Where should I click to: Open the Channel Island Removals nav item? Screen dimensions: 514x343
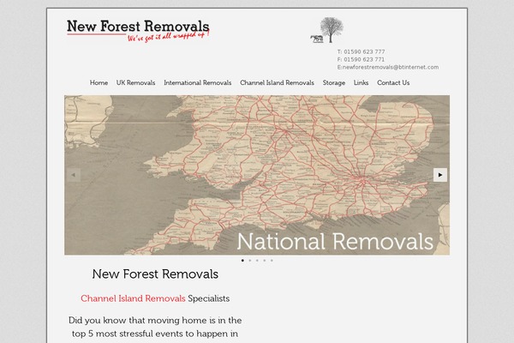277,83
